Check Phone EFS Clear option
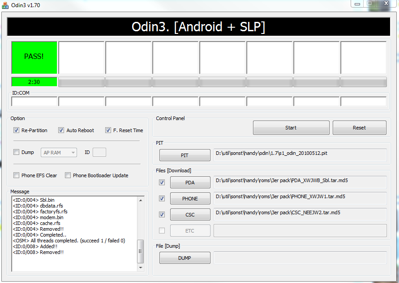 pos(16,175)
